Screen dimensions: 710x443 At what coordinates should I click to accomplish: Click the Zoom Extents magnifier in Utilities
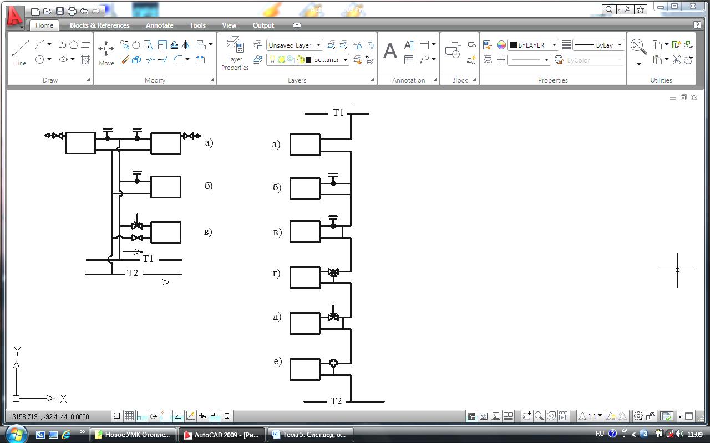pos(638,47)
